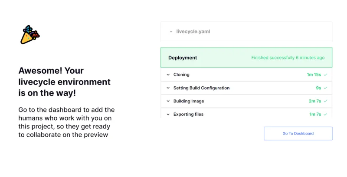Screen dimensions: 347x177
Task: Click the Go To Dashboard button
Action: [298, 134]
